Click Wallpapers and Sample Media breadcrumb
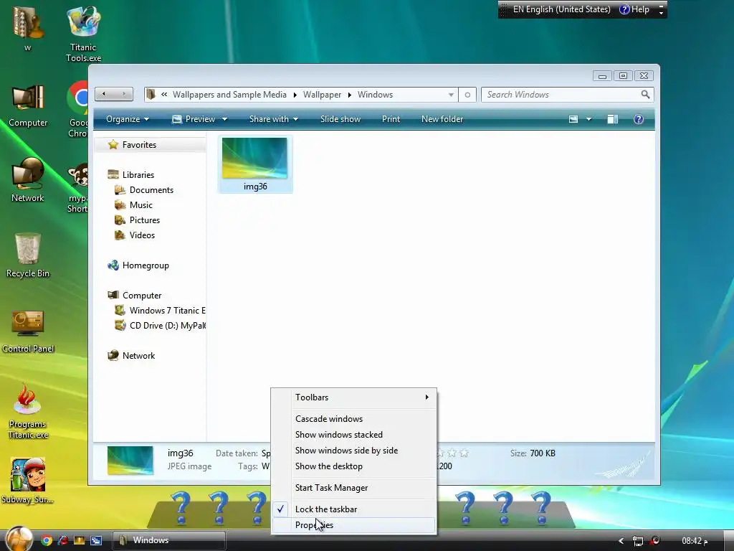The image size is (734, 551). coord(229,95)
